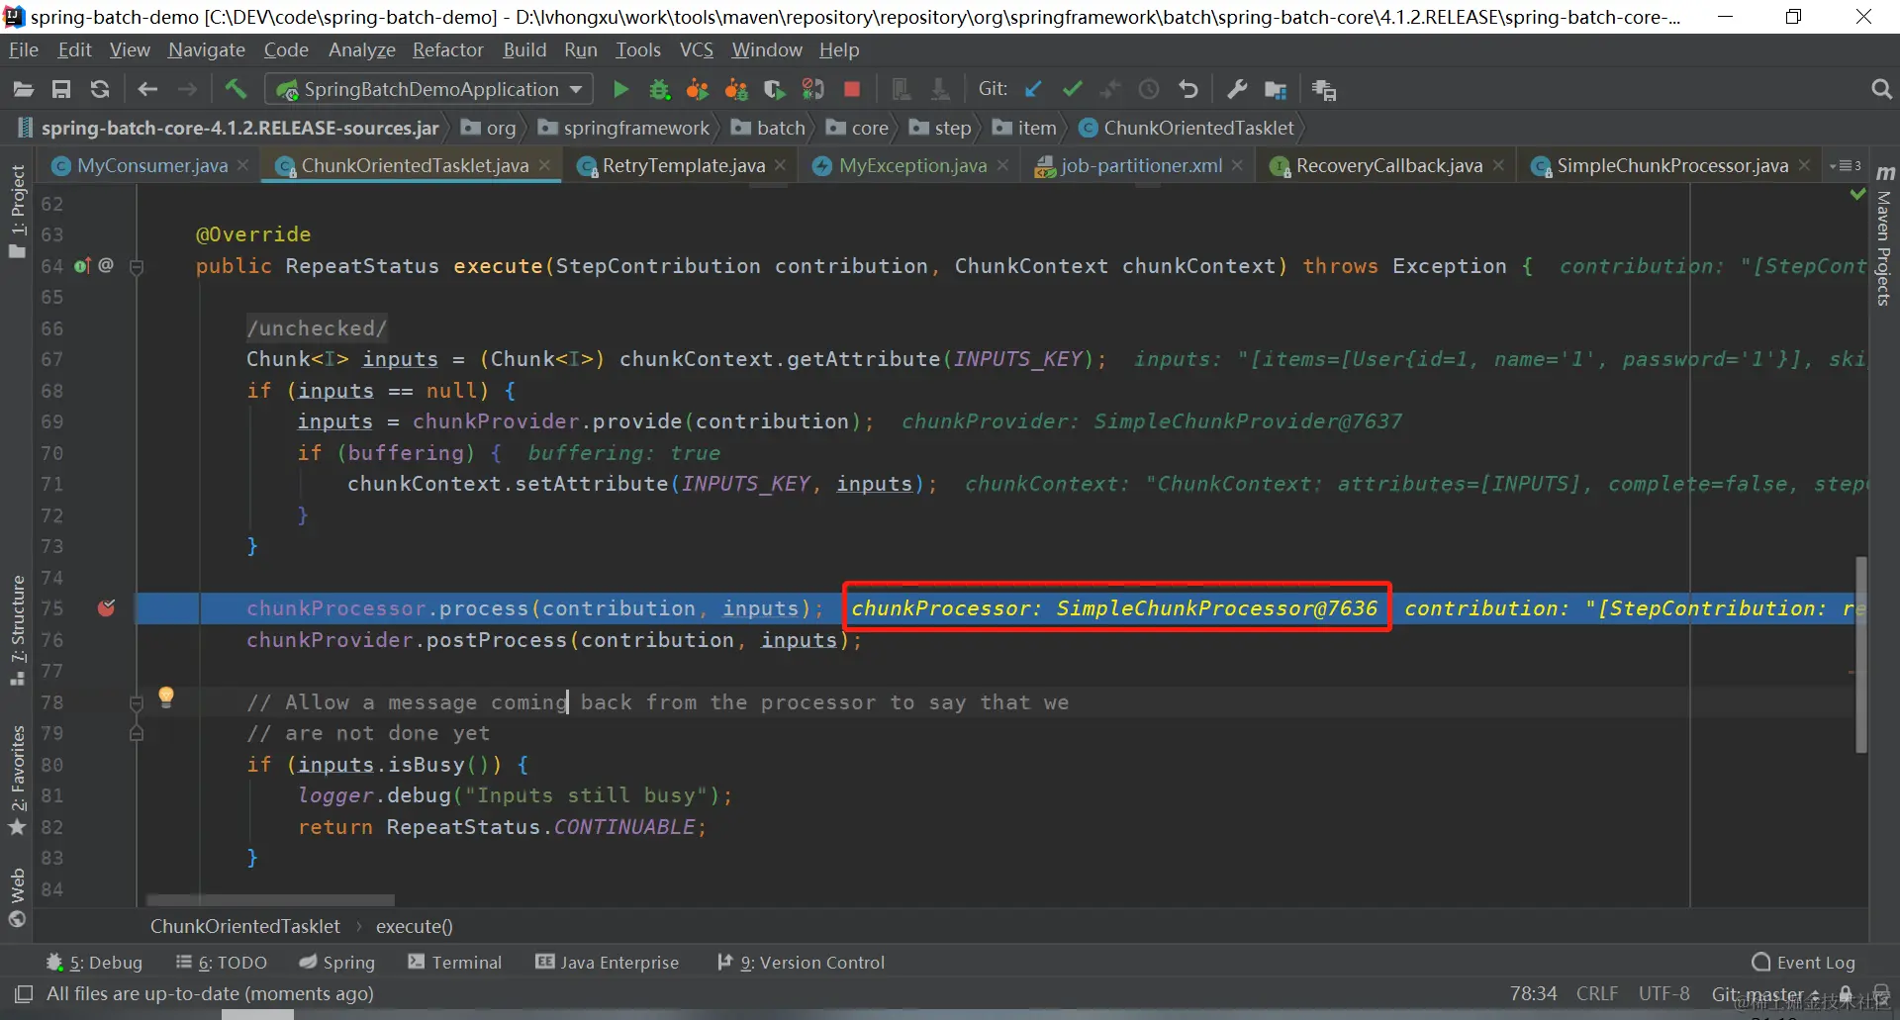Click the tool window toggle icon in status bar
This screenshot has width=1900, height=1020.
[x=24, y=993]
